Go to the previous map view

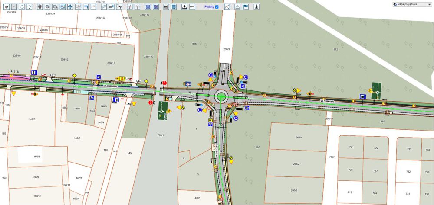86,7
